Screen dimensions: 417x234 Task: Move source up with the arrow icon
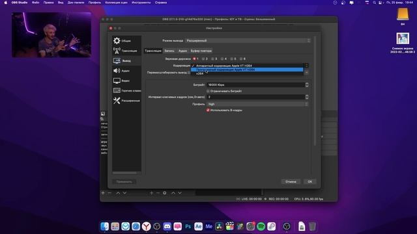pos(173,193)
